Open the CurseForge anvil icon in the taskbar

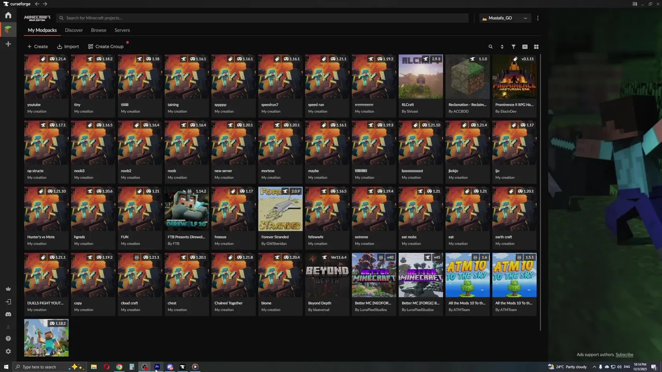click(183, 367)
